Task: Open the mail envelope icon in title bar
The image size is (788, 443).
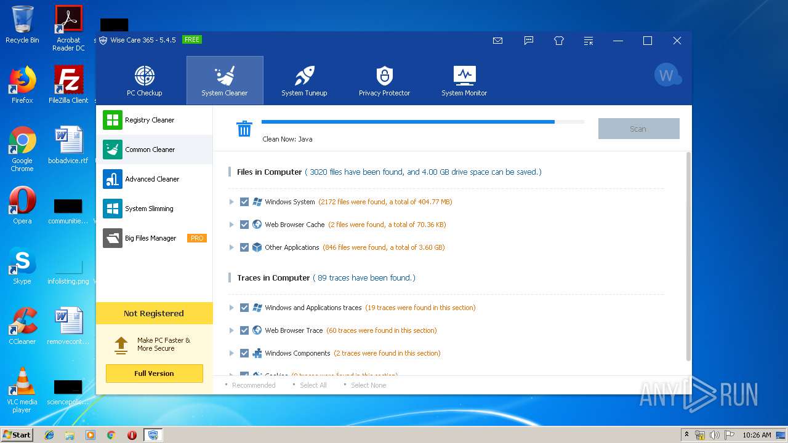Action: pyautogui.click(x=498, y=41)
